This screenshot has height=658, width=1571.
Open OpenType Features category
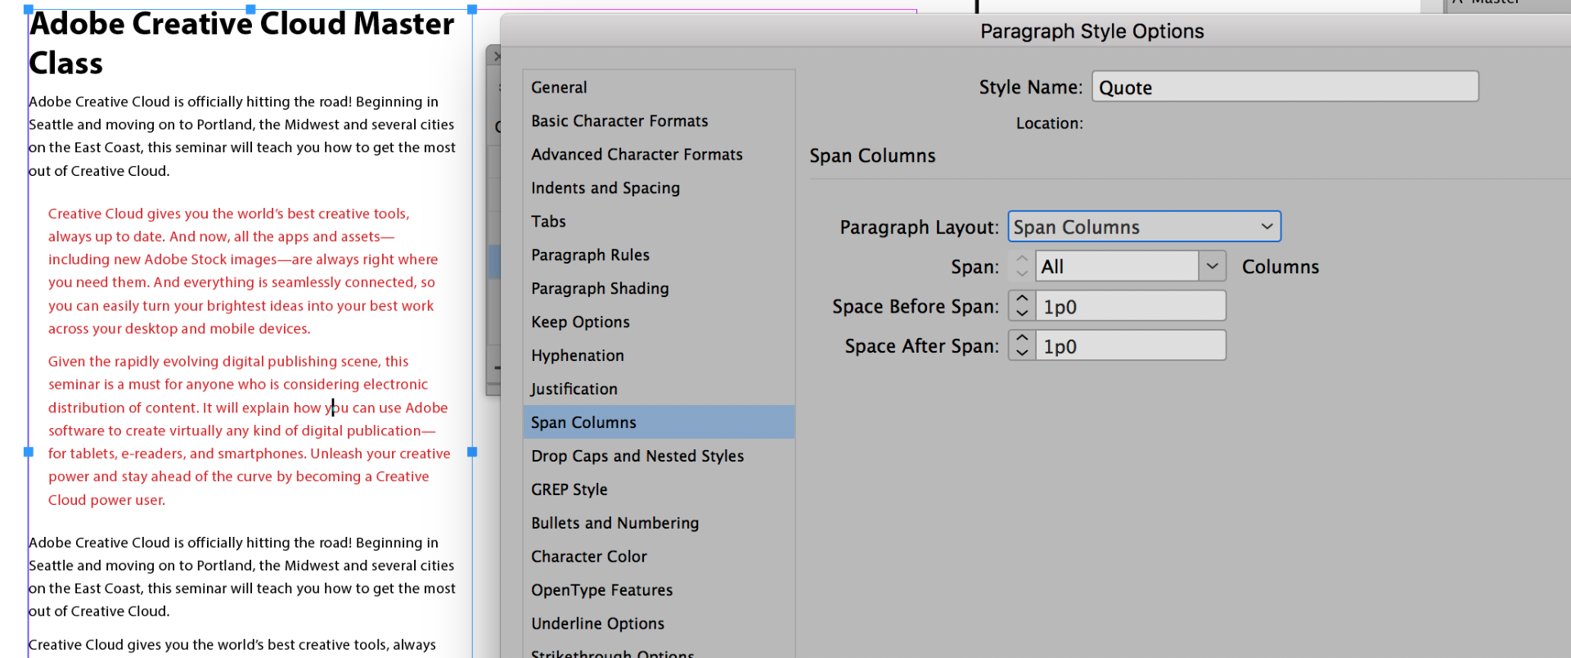point(659,590)
